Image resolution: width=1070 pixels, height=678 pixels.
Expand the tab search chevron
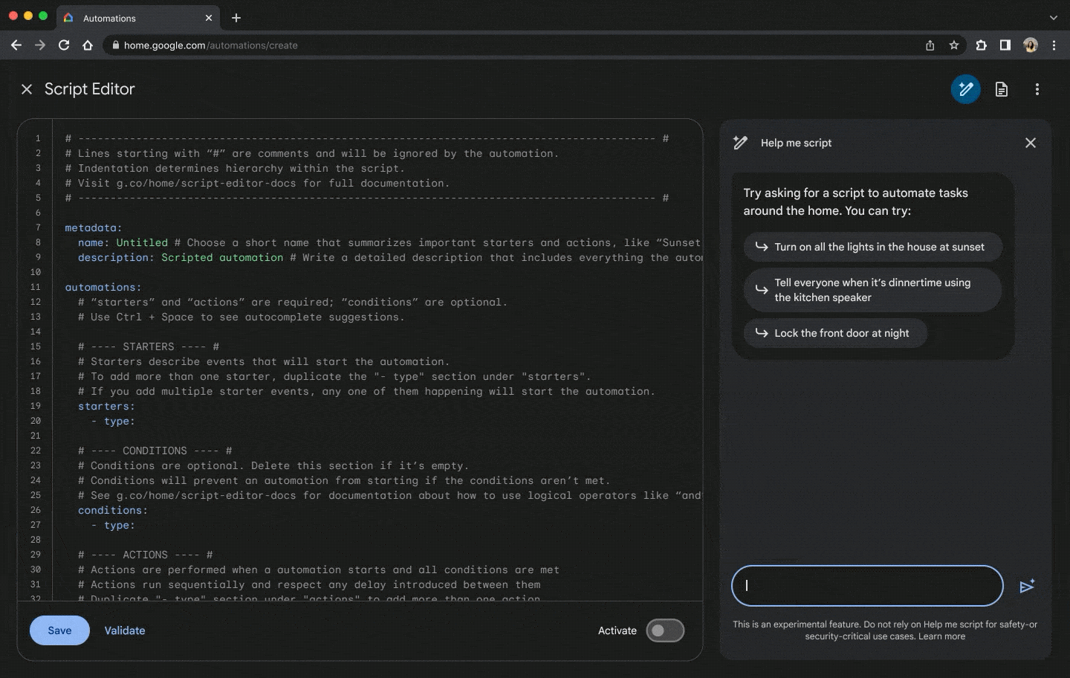click(1054, 18)
